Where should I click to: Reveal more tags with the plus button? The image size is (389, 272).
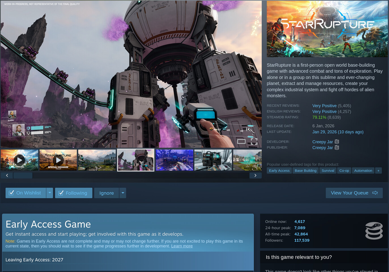378,170
